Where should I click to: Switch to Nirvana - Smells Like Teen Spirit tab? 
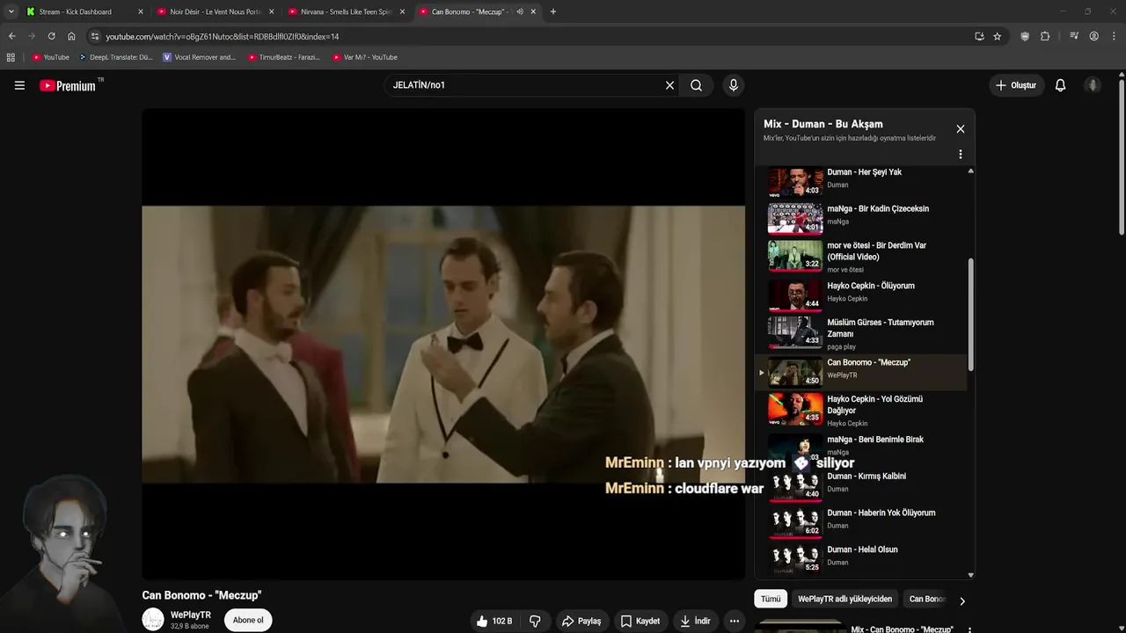click(346, 11)
